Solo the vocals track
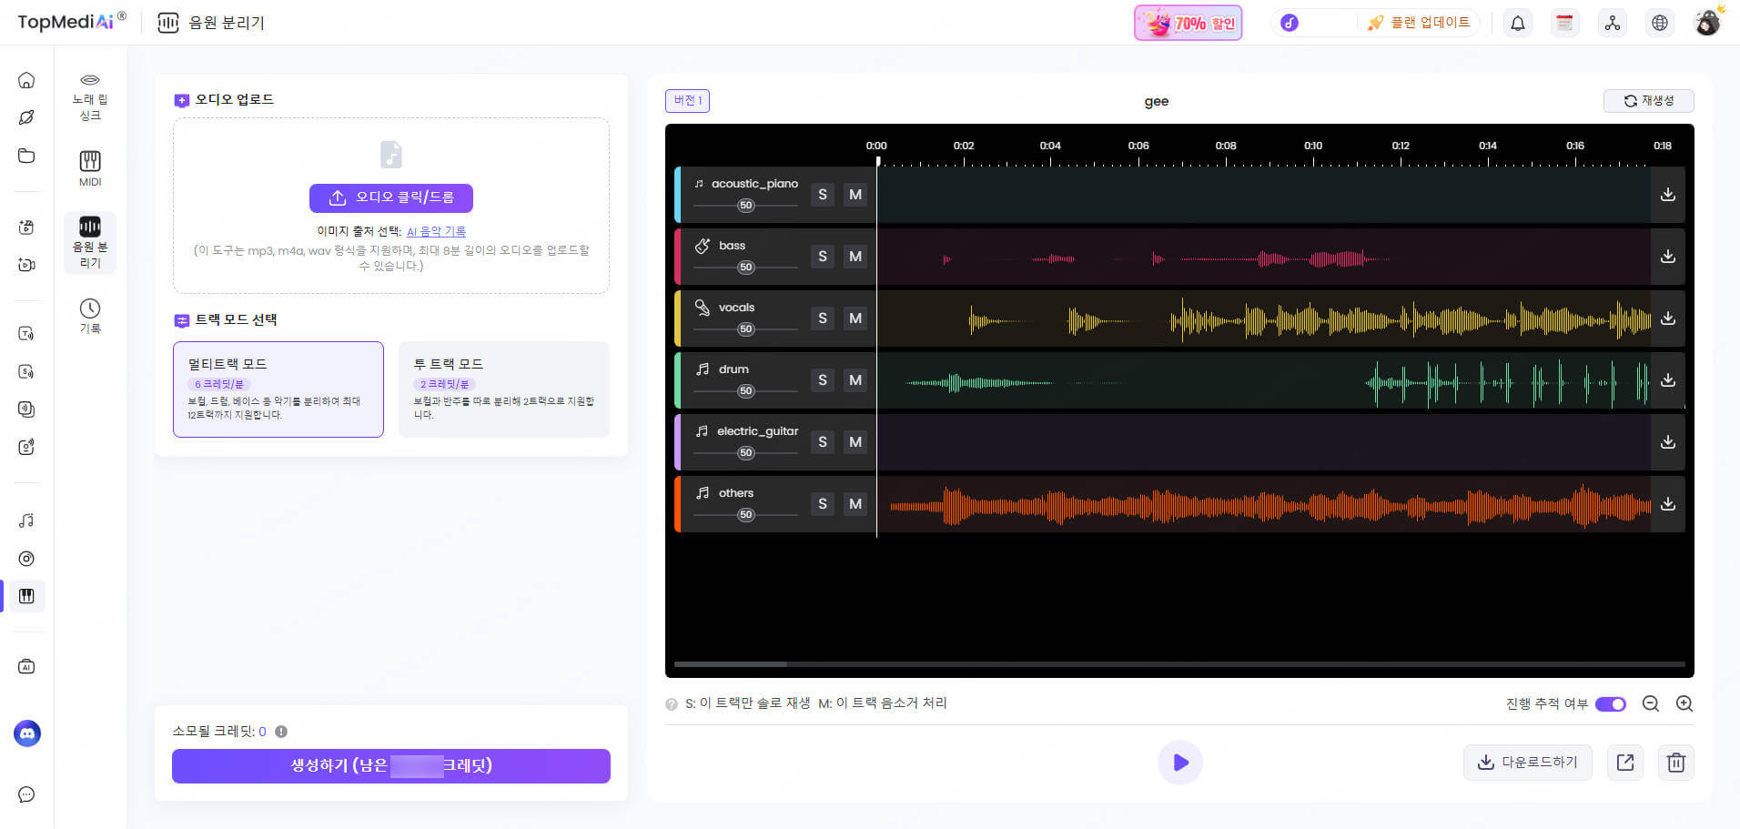This screenshot has width=1740, height=829. click(x=823, y=318)
